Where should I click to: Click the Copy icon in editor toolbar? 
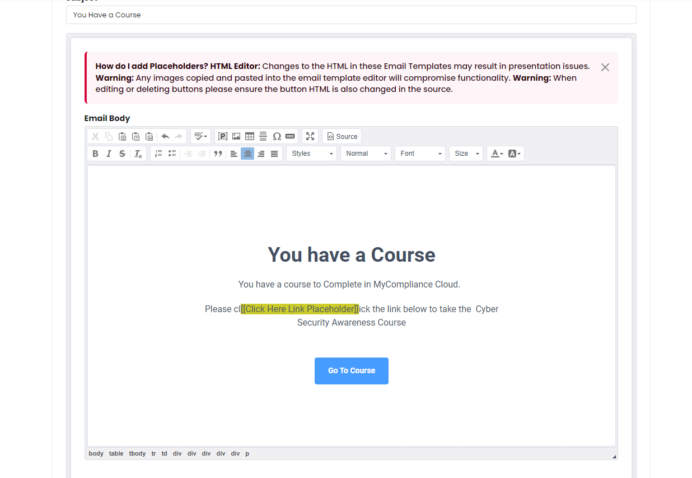coord(109,136)
